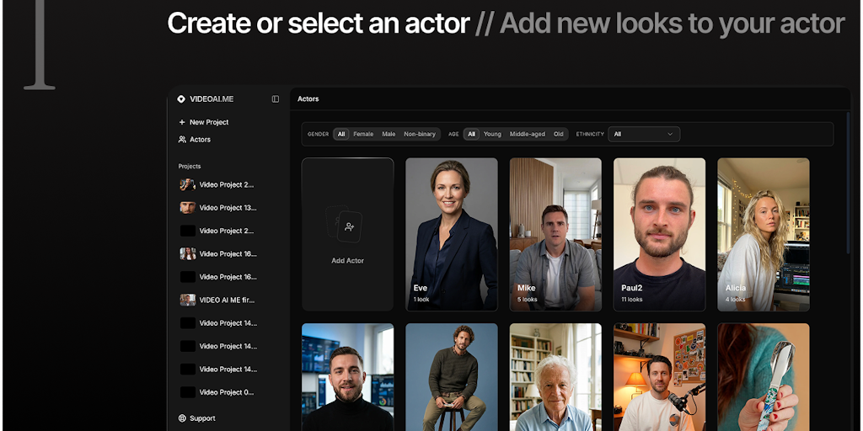863x431 pixels.
Task: Filter gender by Female
Action: 363,134
